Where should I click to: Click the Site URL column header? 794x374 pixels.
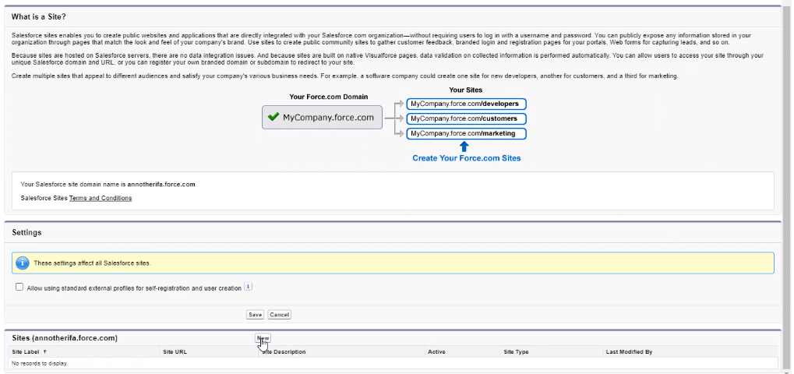[x=175, y=351]
